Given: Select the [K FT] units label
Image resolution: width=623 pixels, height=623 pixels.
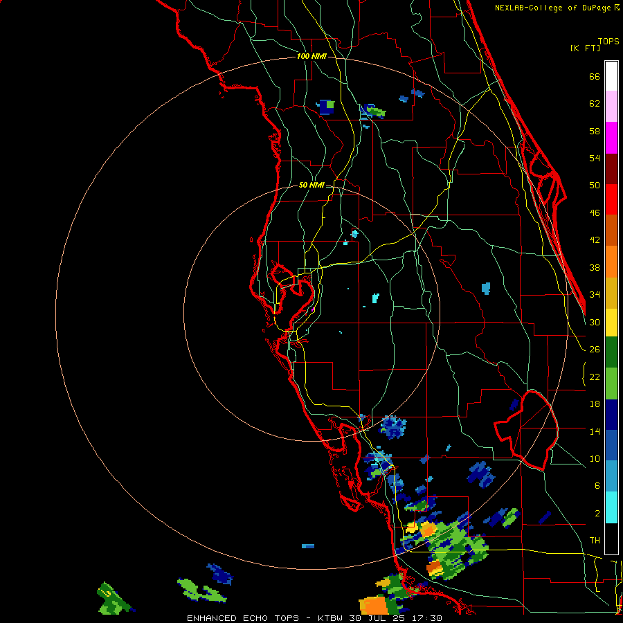Looking at the screenshot, I should [x=585, y=48].
